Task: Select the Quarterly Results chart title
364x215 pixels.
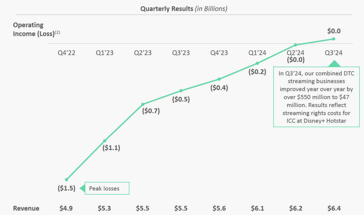Action: [x=184, y=9]
